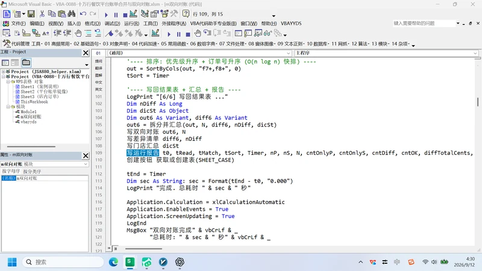Open the 调试(D) menu

112,23
